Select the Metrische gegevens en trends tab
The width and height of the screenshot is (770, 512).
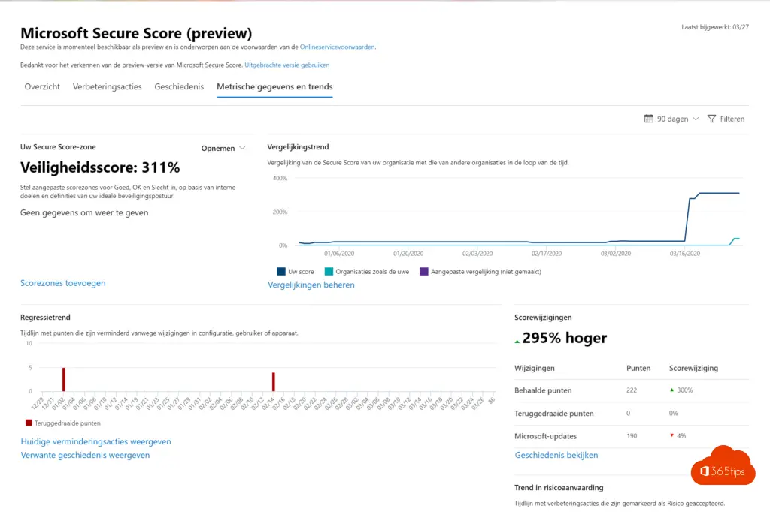click(x=274, y=87)
